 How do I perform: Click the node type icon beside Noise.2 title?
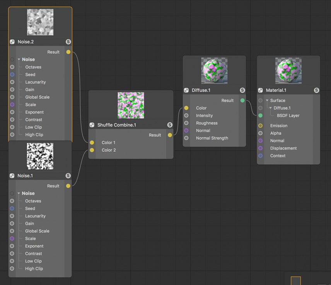[x=12, y=42]
